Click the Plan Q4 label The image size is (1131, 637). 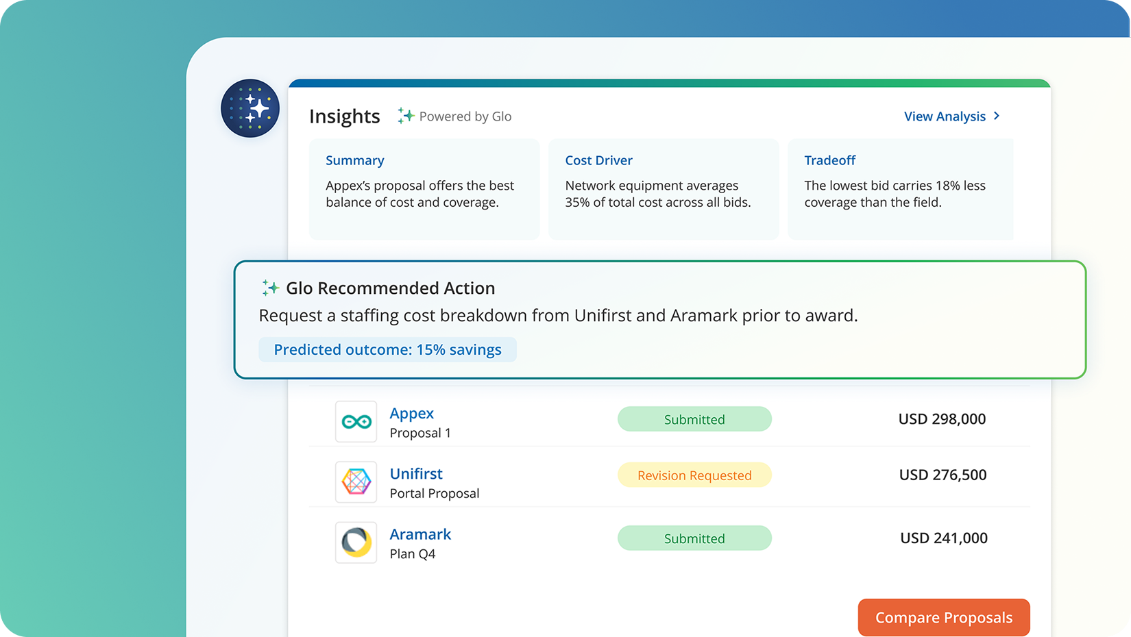coord(413,553)
